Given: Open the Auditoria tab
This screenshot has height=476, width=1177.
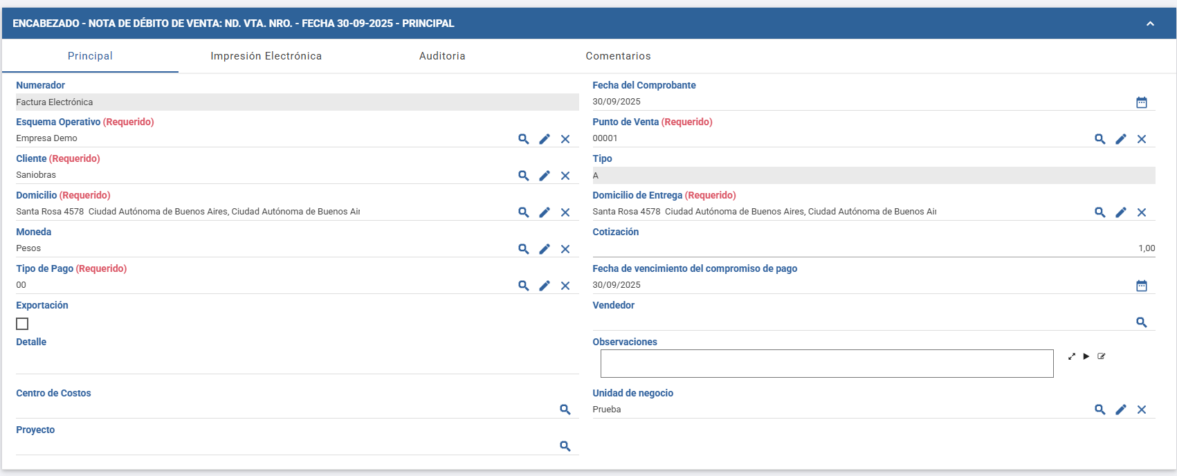Looking at the screenshot, I should pos(442,56).
